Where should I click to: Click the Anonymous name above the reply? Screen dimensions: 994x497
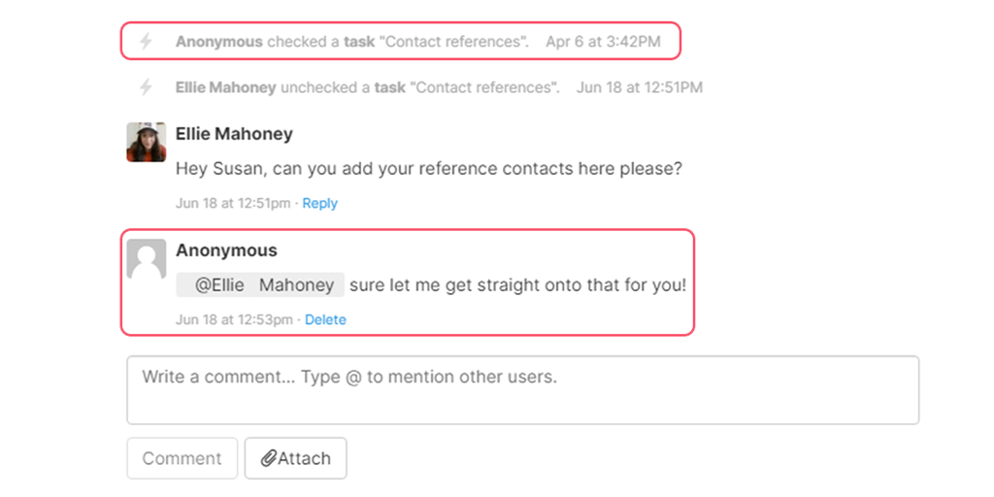click(226, 250)
